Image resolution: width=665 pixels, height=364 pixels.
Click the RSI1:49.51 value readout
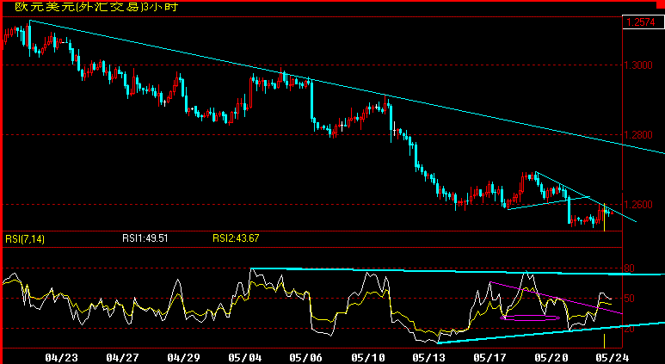pos(145,238)
